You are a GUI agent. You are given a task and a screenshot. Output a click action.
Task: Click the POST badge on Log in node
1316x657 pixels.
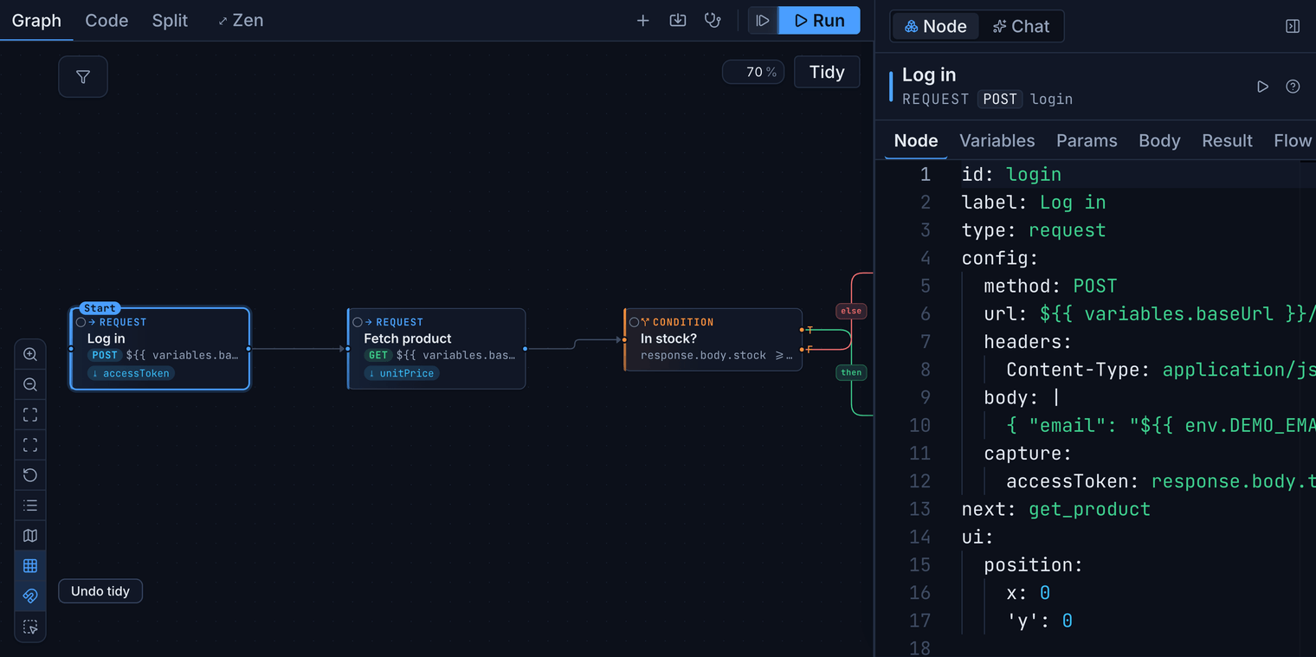(x=105, y=355)
